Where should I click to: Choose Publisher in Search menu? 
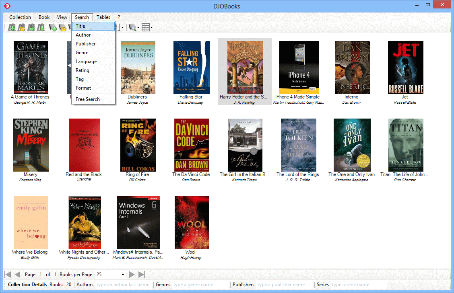(x=93, y=44)
